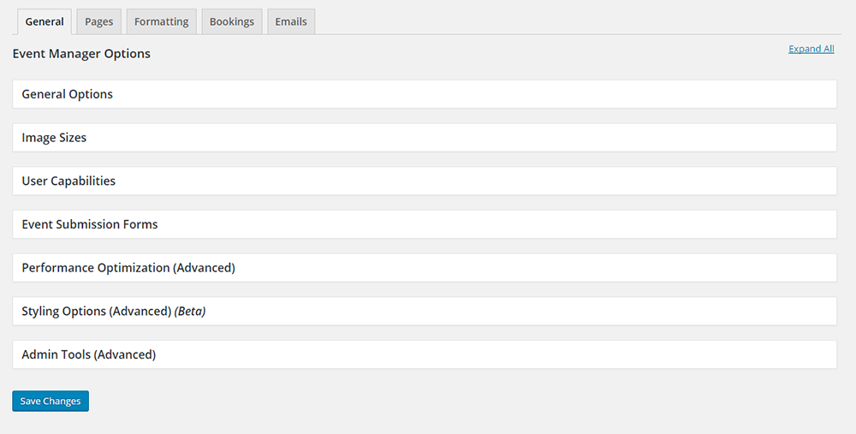Image resolution: width=856 pixels, height=434 pixels.
Task: Click the Event Manager Options heading
Action: tap(81, 53)
